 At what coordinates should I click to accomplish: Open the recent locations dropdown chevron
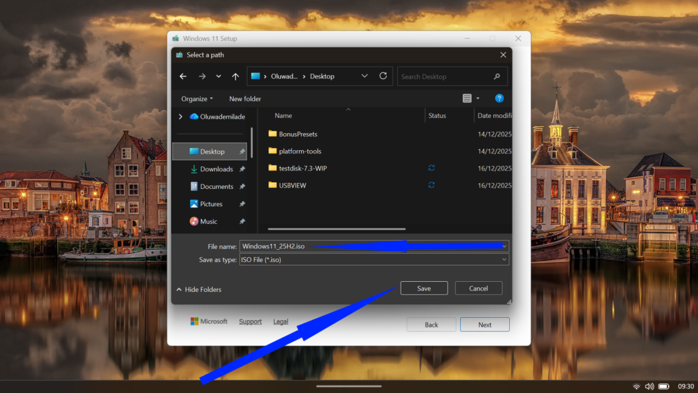(x=218, y=76)
